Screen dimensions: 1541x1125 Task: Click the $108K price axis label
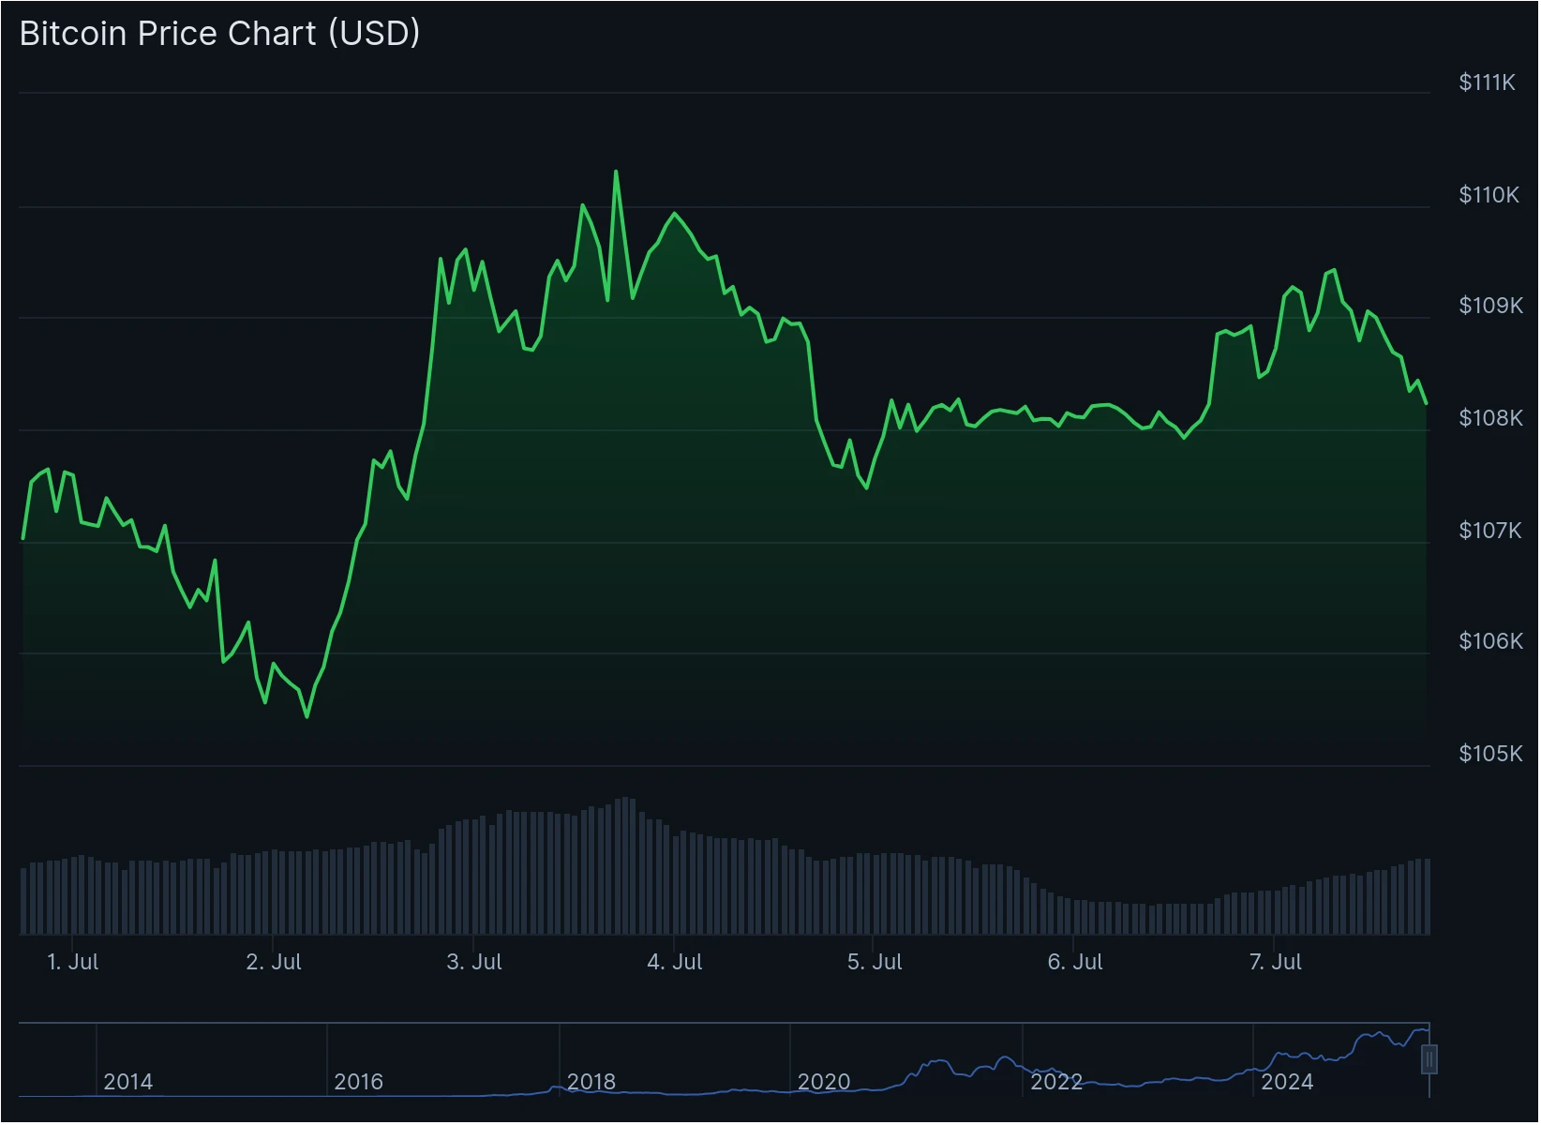pyautogui.click(x=1491, y=418)
